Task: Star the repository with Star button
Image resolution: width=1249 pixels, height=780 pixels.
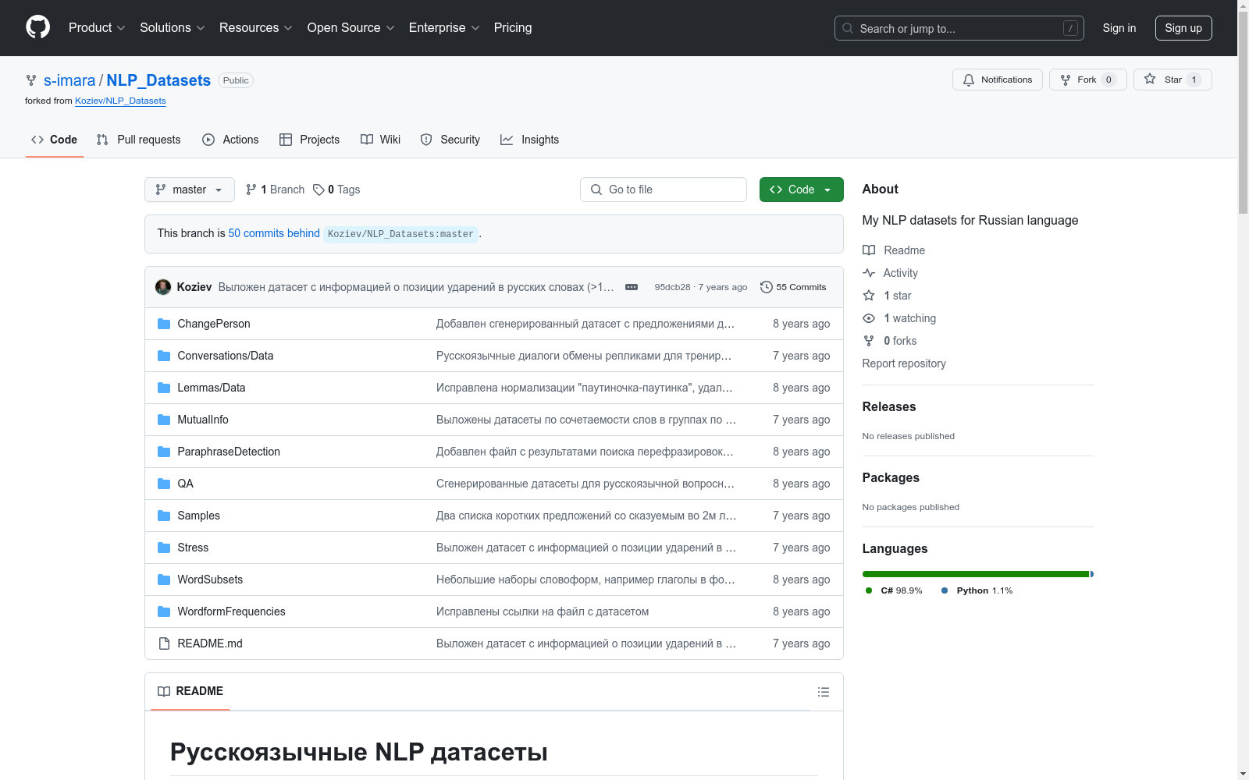Action: pos(1172,80)
